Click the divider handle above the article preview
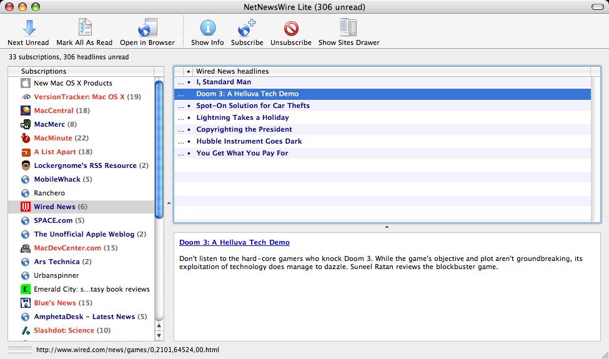609x359 pixels. tap(387, 227)
